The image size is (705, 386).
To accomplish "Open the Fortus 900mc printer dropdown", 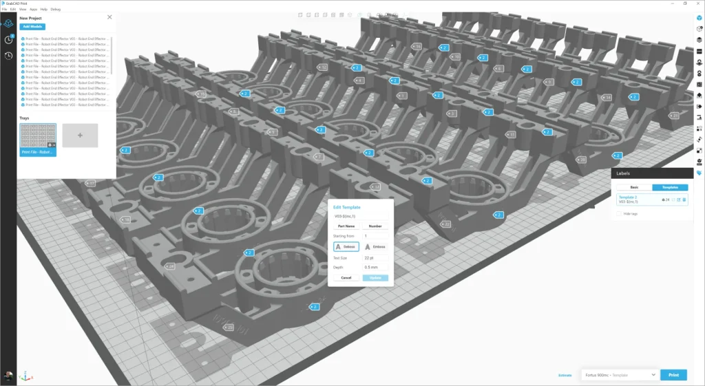I will coord(620,375).
